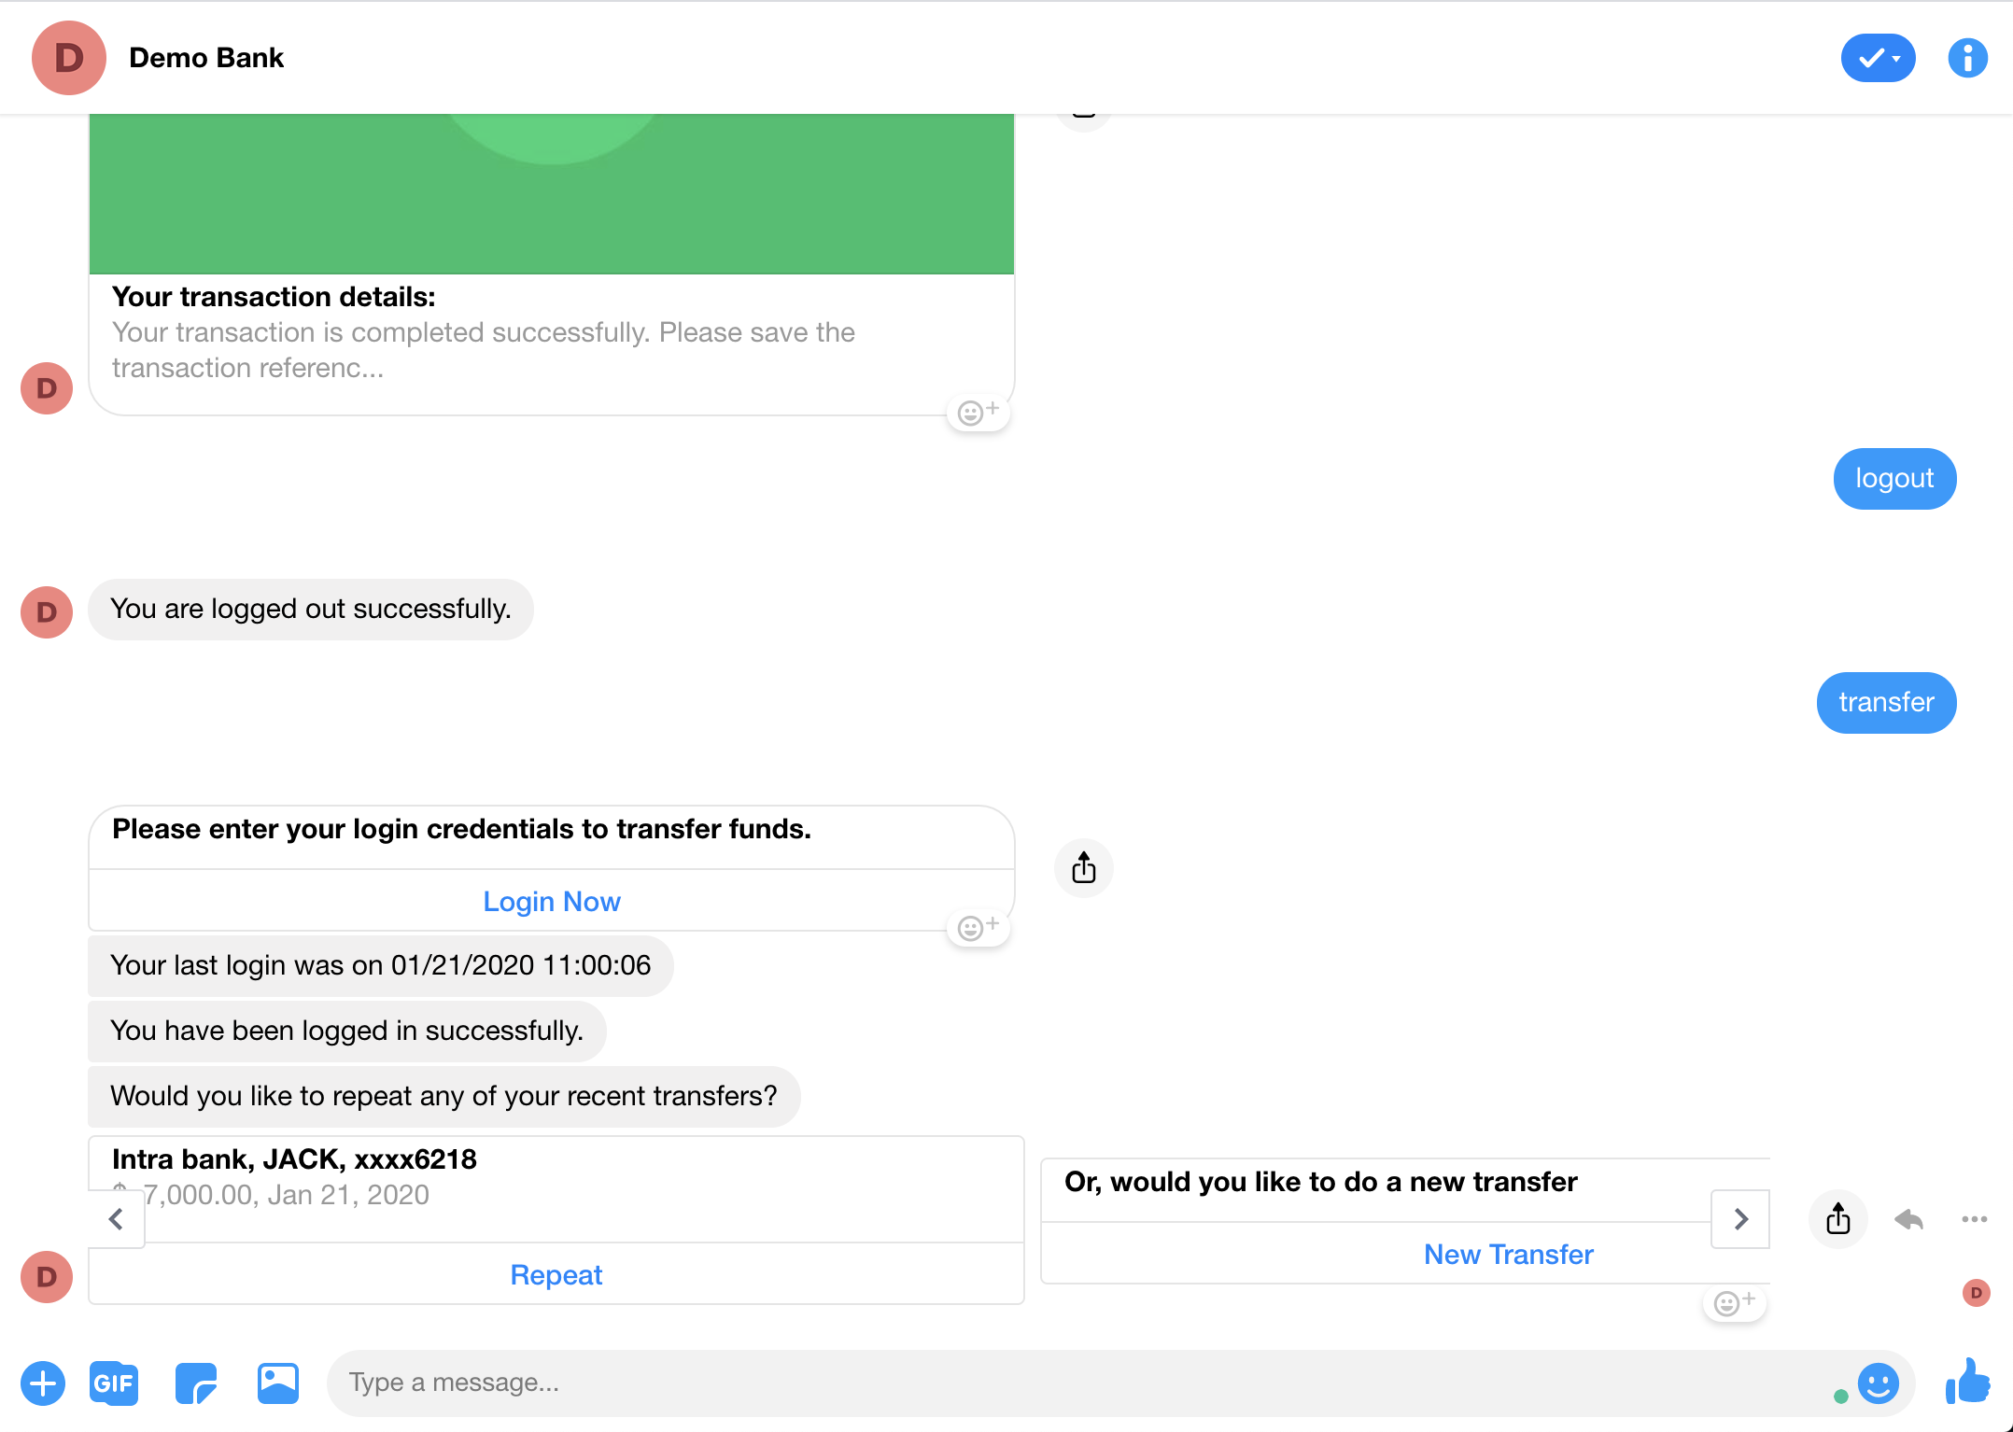2013x1432 pixels.
Task: Click 'You are logged out successfully.' message
Action: [311, 610]
